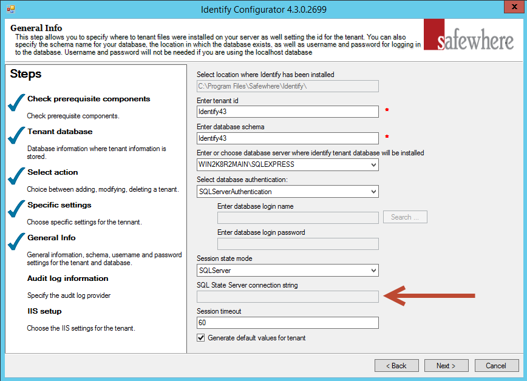Click the 'Check prerequisite components' step heading

[89, 99]
